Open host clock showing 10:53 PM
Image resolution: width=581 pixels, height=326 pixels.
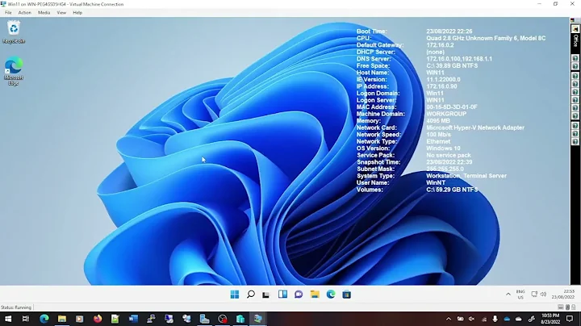point(550,319)
